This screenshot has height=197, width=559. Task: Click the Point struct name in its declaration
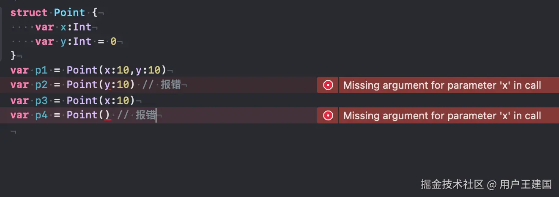69,13
